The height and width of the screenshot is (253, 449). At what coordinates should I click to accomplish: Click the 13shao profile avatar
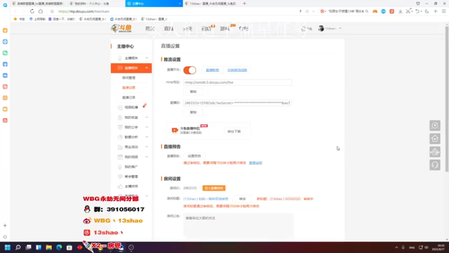point(321,29)
